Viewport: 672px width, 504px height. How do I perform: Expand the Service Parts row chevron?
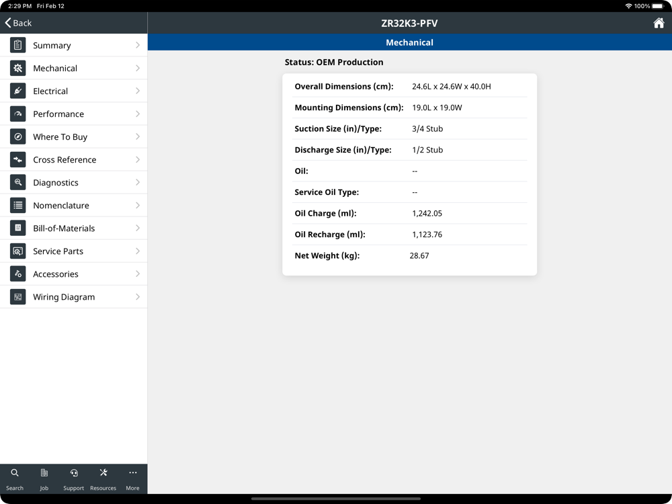pos(138,251)
